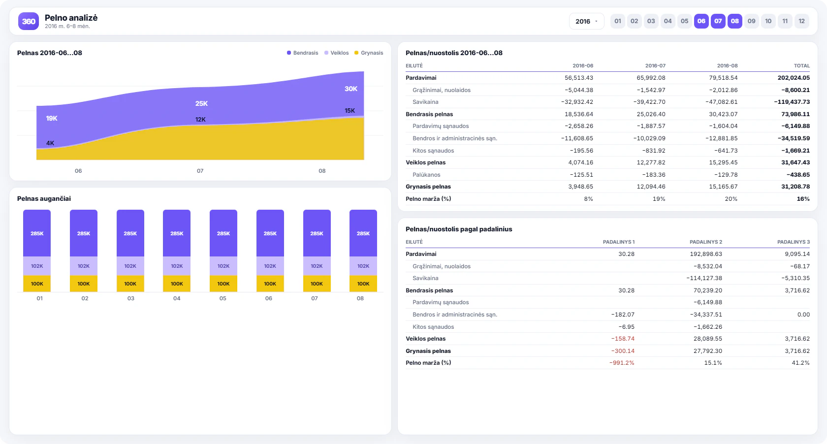Click the 30K label on area chart
The height and width of the screenshot is (444, 827).
point(351,89)
